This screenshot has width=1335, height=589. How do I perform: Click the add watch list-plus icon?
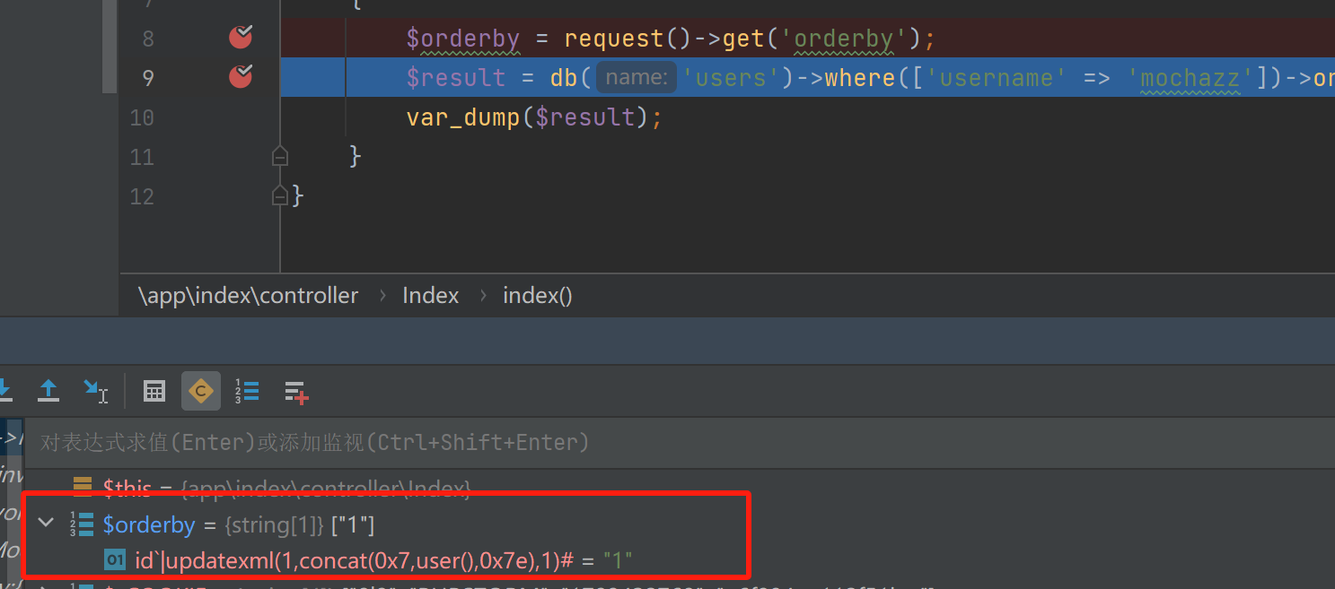pyautogui.click(x=296, y=391)
